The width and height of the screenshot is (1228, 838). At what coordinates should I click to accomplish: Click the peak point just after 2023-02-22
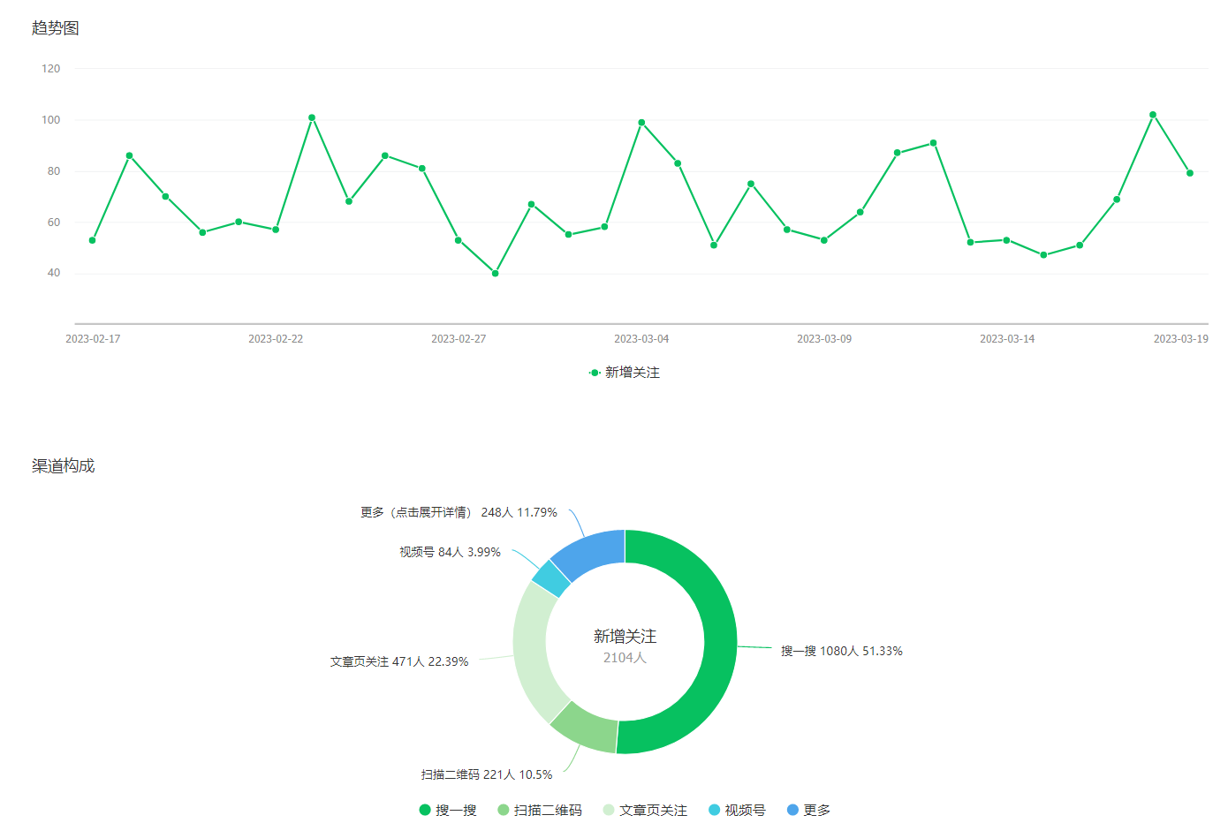(x=312, y=117)
